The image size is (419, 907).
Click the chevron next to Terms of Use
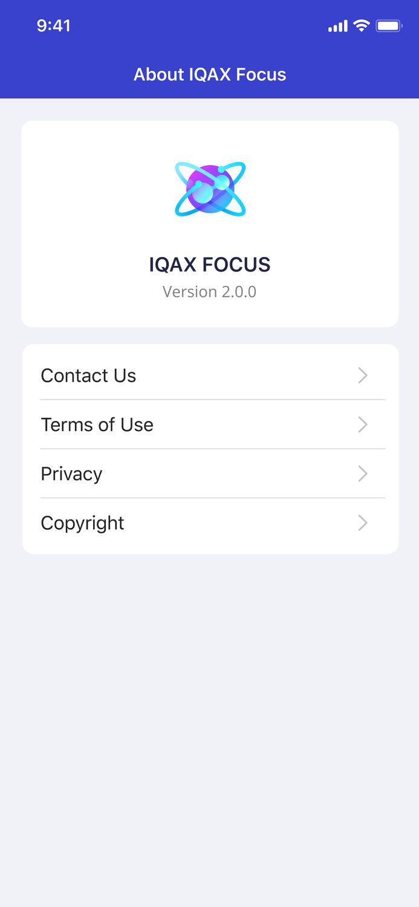[x=363, y=424]
